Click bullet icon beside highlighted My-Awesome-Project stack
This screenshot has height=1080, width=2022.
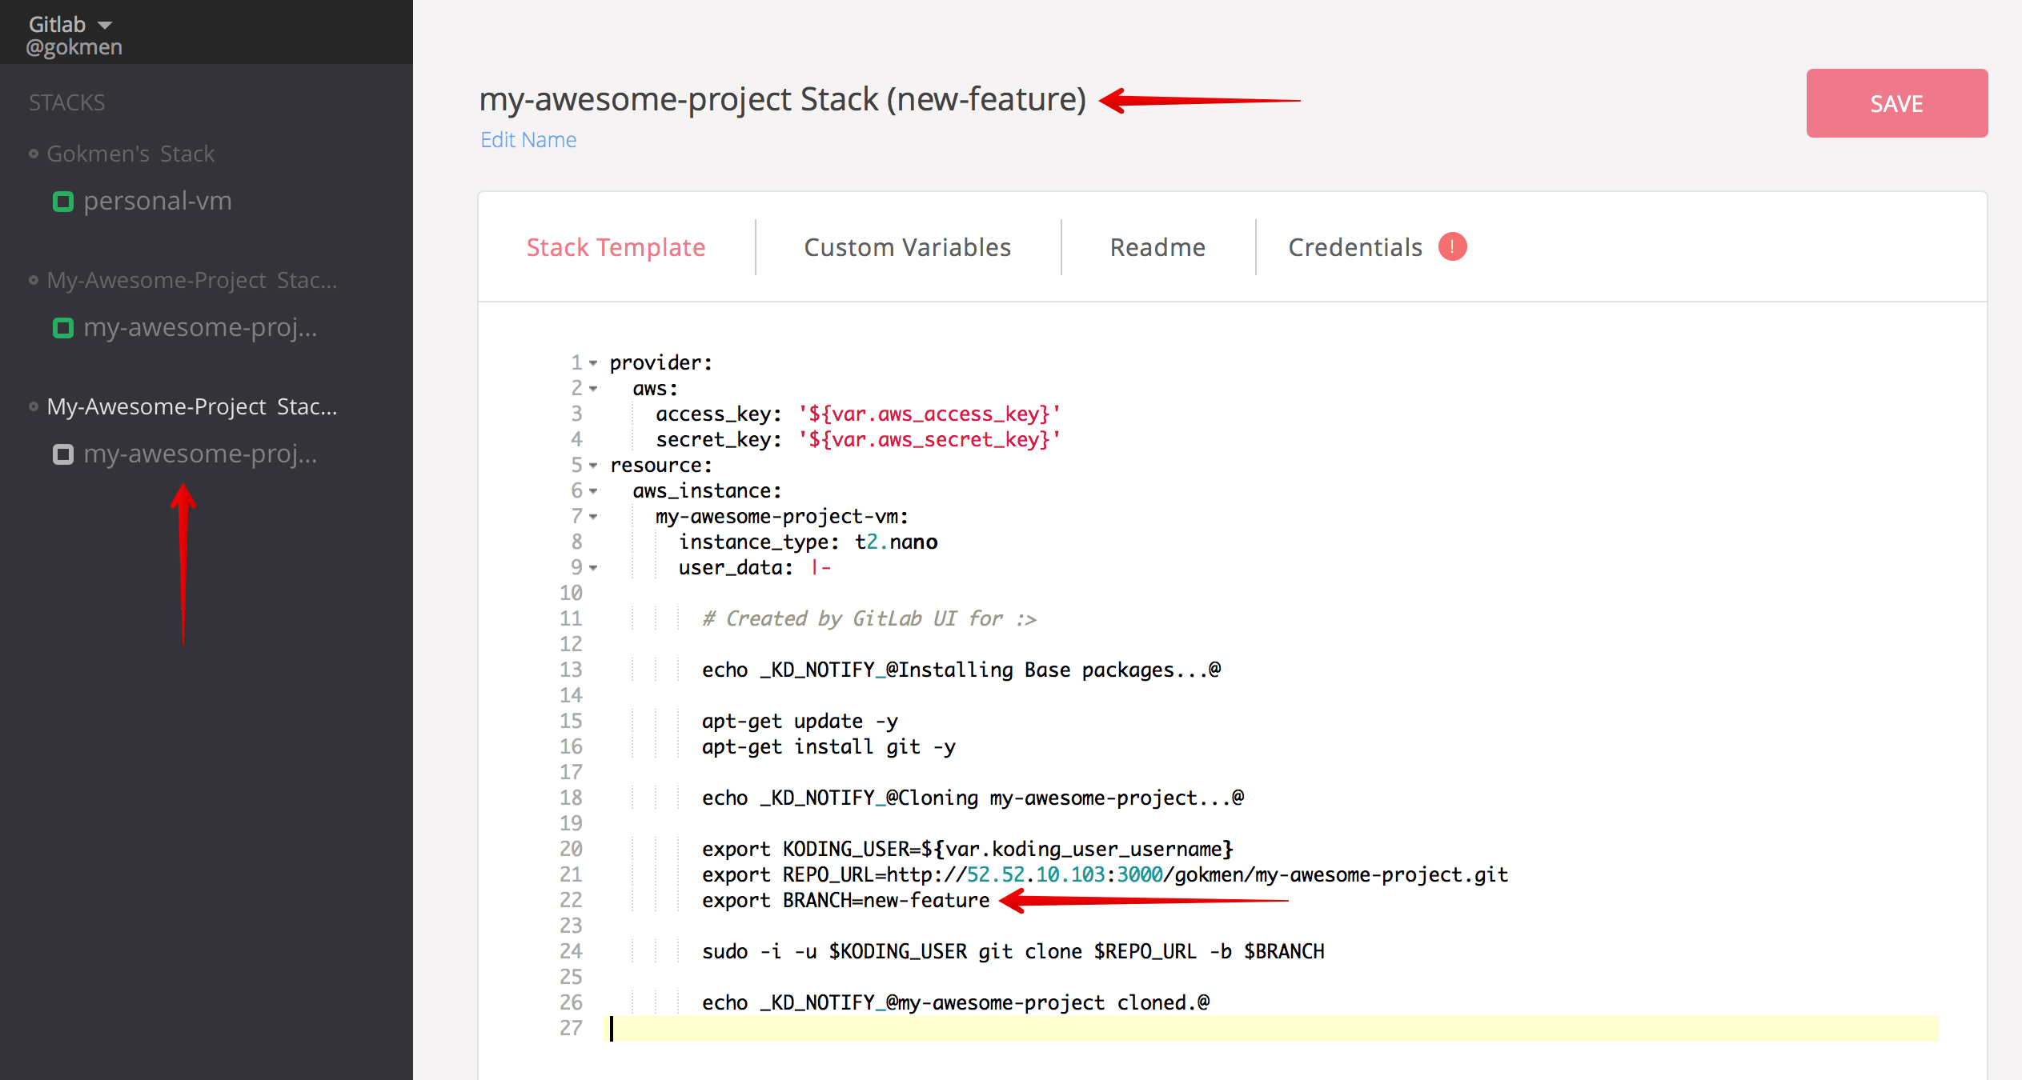point(34,406)
